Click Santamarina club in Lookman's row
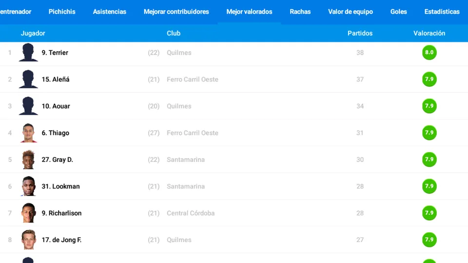Screen dimensions: 468x263 pyautogui.click(x=186, y=186)
